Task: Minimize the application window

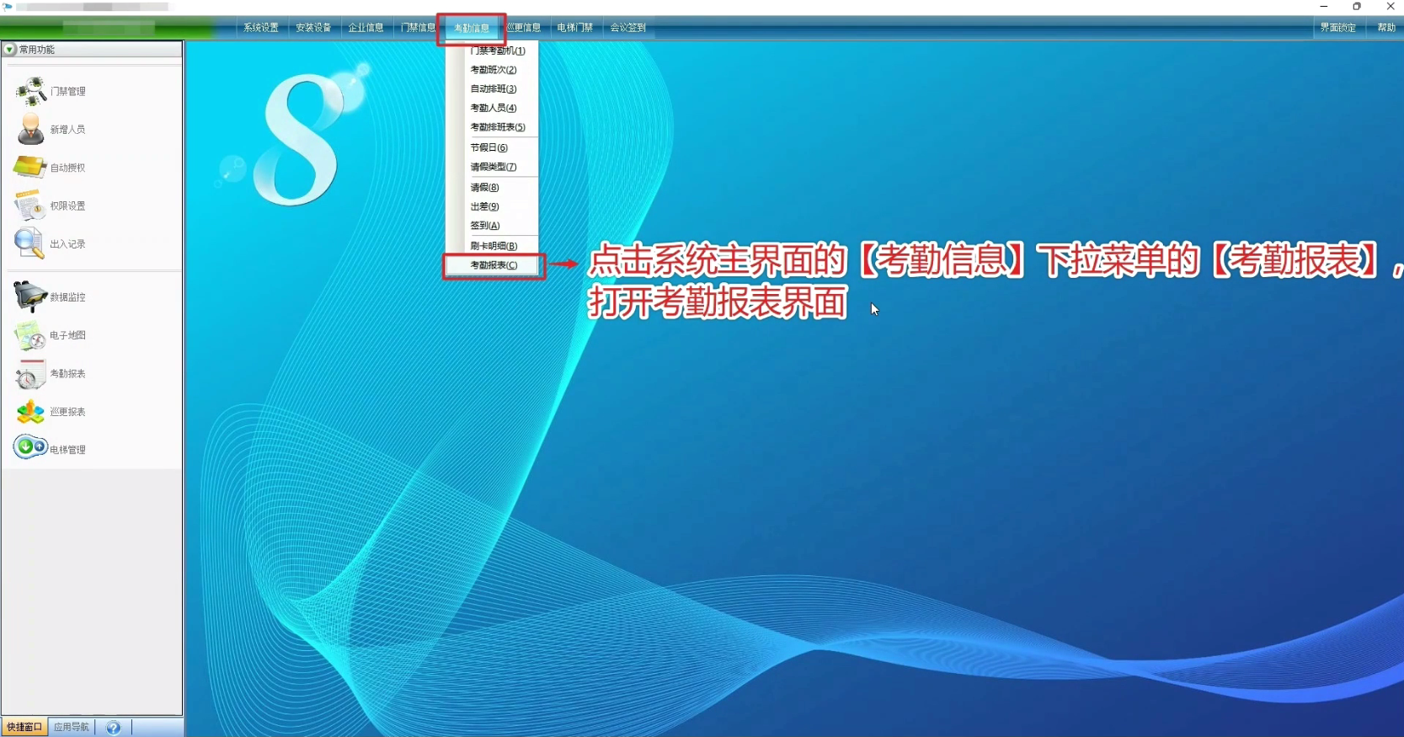Action: pos(1324,7)
